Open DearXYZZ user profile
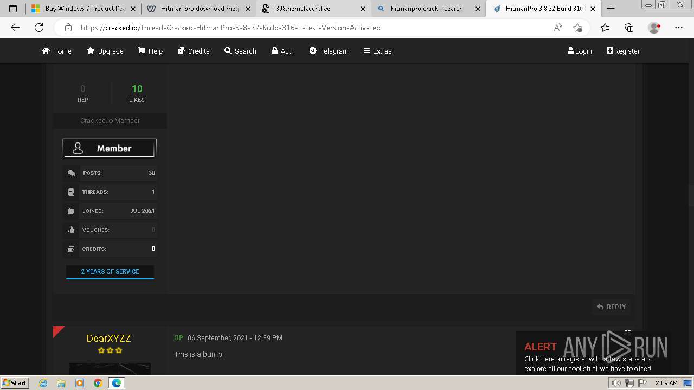 108,338
